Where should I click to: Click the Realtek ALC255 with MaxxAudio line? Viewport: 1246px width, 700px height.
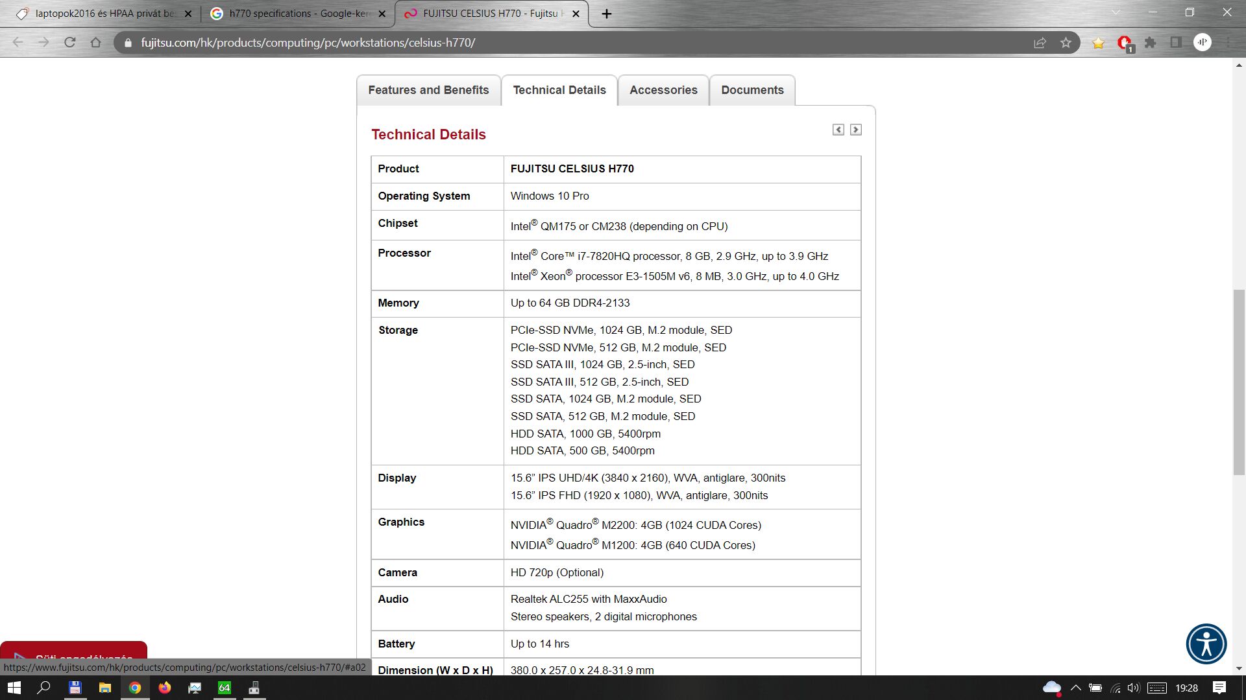(x=589, y=599)
